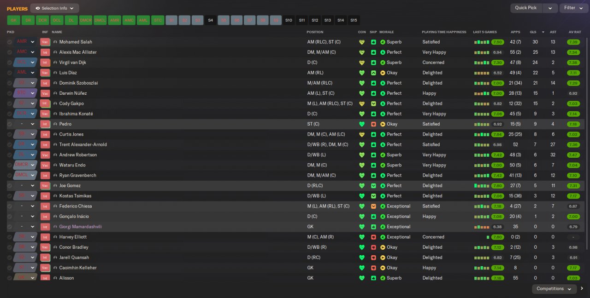Tick the pick checkbox for Mohamed Salah

[9, 42]
